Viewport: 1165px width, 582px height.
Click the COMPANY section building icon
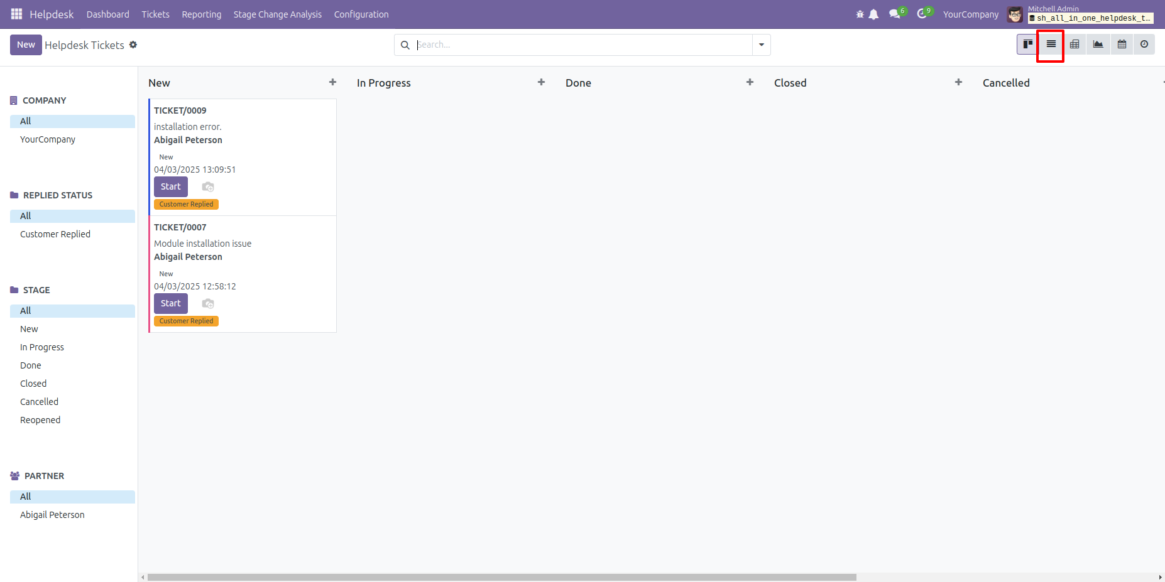coord(14,100)
